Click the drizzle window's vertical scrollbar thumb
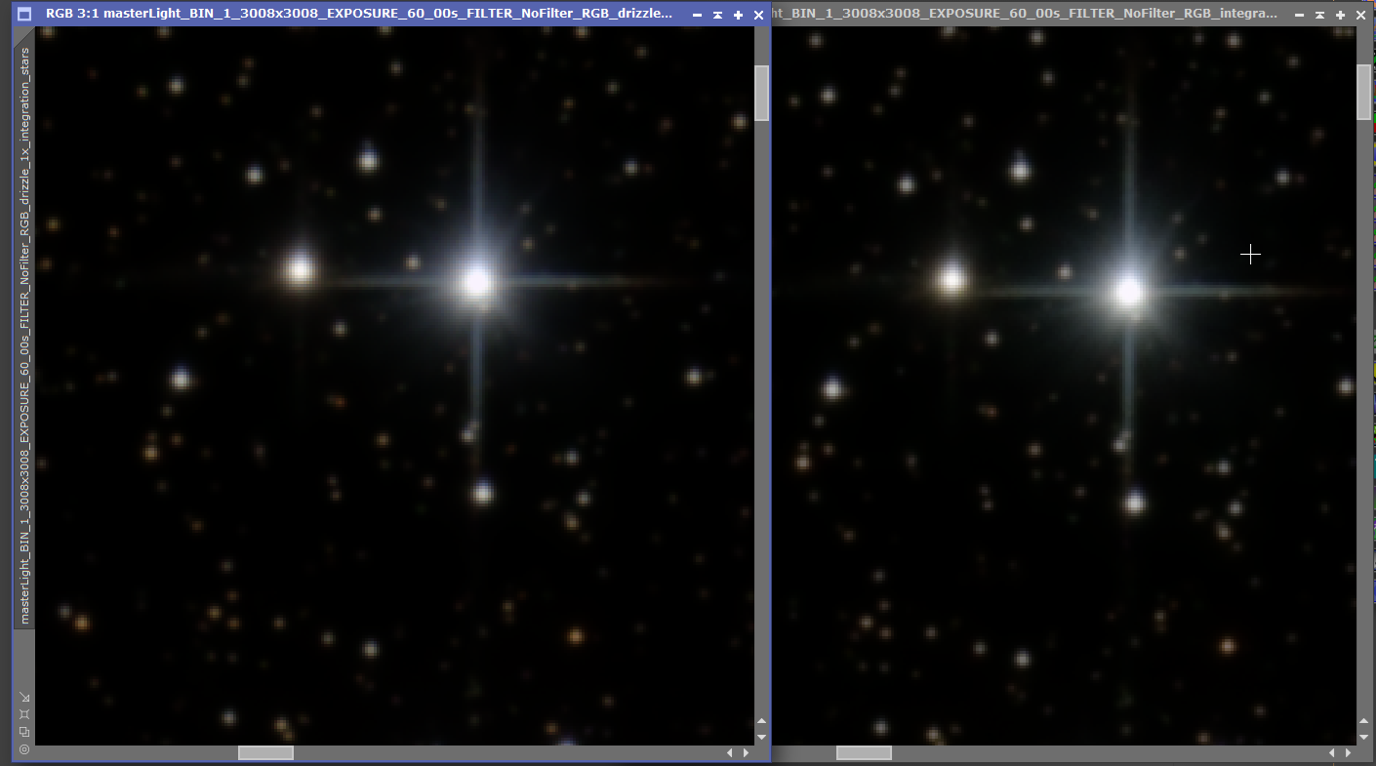This screenshot has width=1376, height=766. pyautogui.click(x=762, y=93)
